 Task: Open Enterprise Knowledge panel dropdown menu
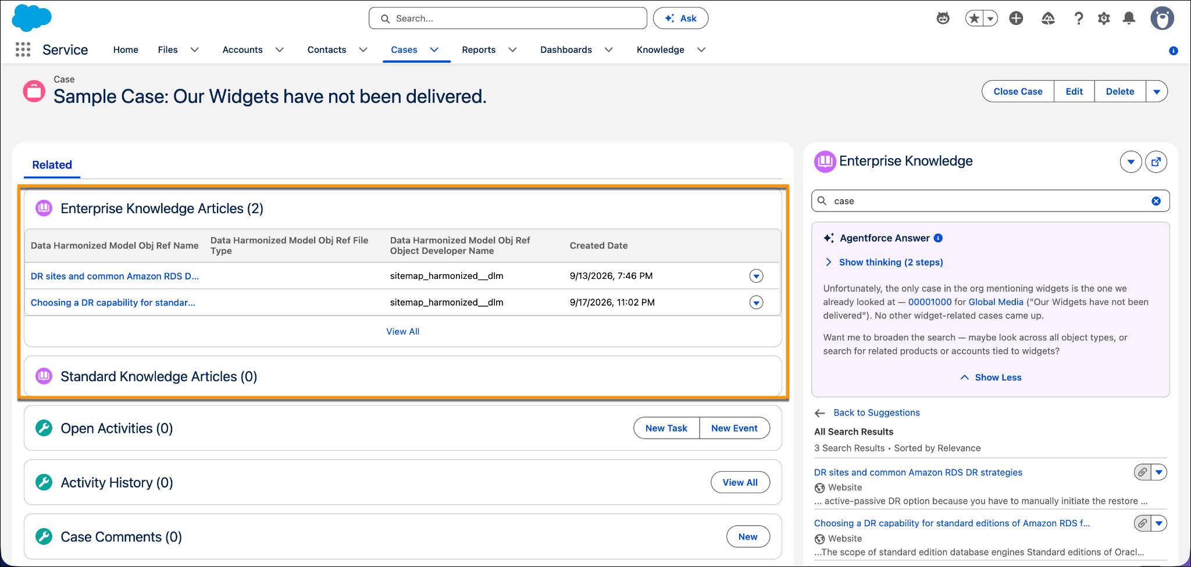coord(1131,162)
